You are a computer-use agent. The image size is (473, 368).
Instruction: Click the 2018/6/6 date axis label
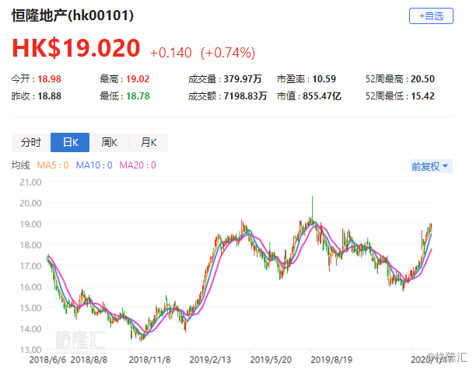(x=47, y=359)
